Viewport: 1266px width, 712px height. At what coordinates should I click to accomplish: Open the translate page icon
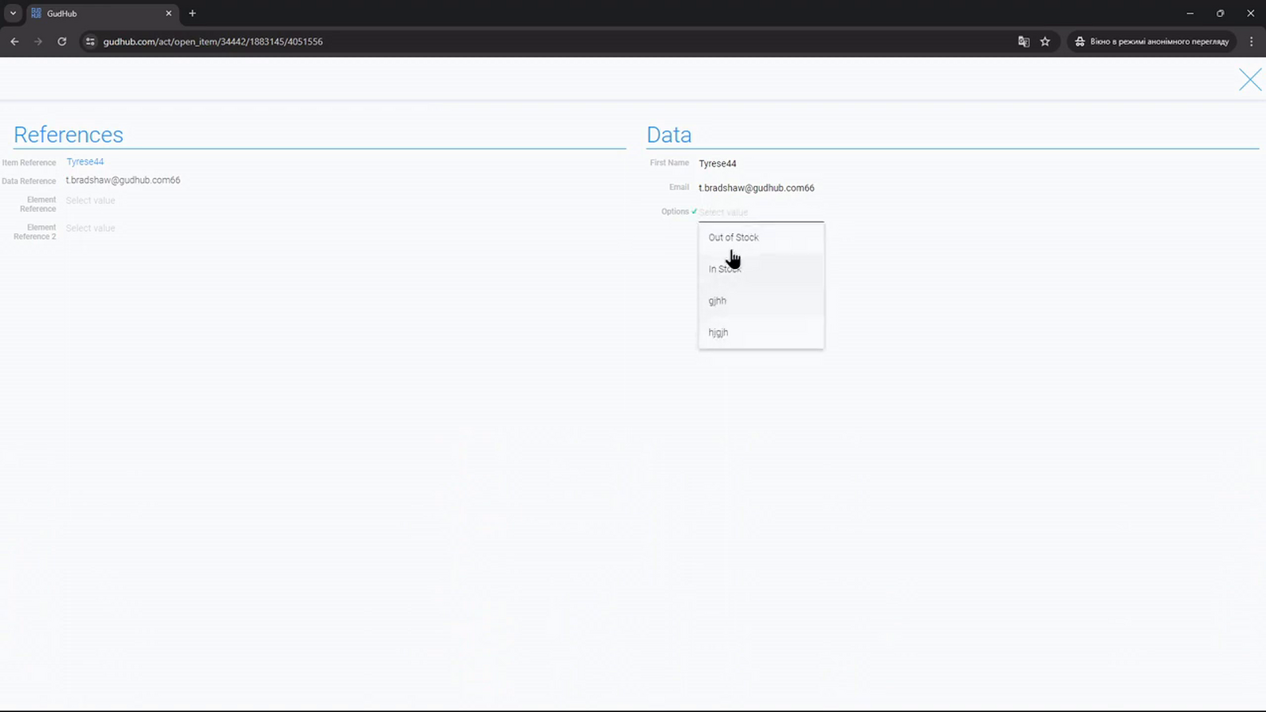click(x=1023, y=41)
